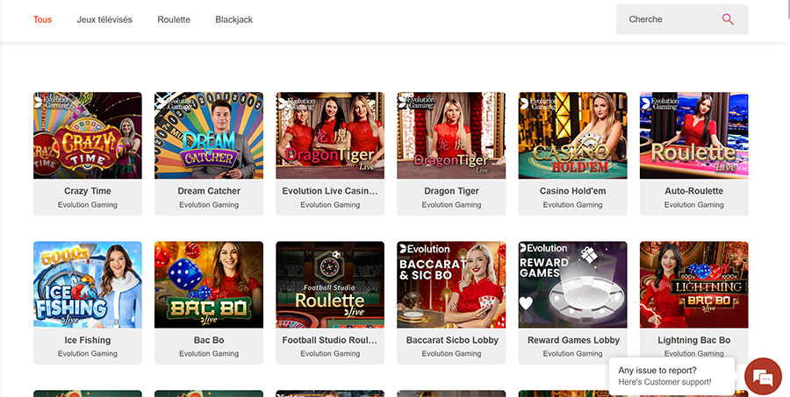This screenshot has height=397, width=790.
Task: Switch to the Jeux télévisés tab
Action: point(104,19)
